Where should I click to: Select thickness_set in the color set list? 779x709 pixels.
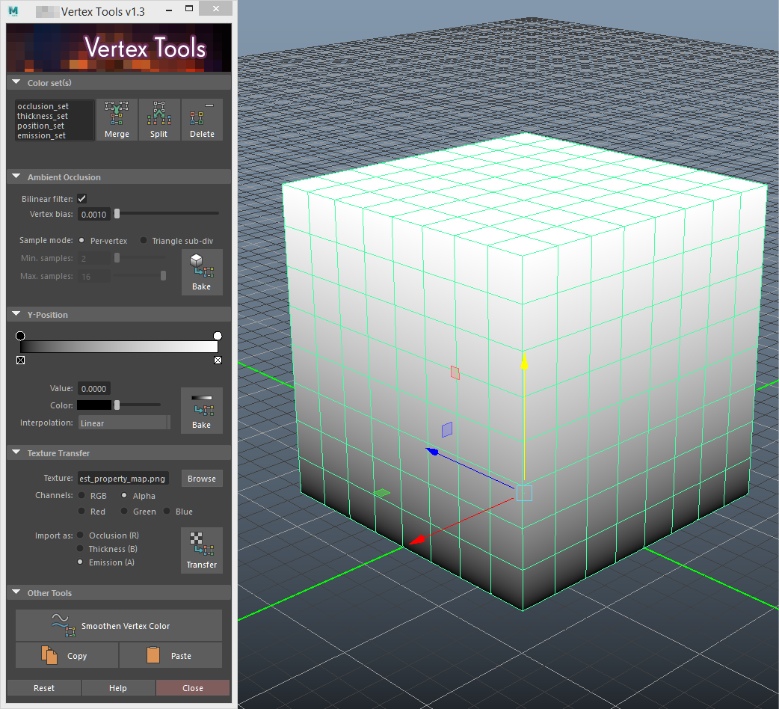coord(43,116)
